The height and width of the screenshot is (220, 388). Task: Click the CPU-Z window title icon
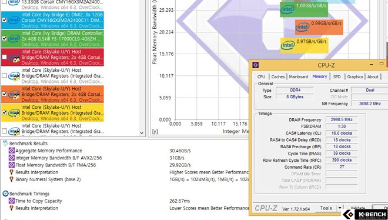[256, 65]
